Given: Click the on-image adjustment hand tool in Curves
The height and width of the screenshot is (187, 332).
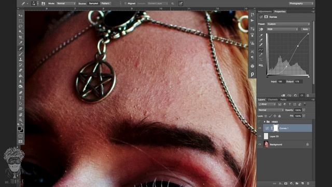Looking at the screenshot, I should 261,29.
